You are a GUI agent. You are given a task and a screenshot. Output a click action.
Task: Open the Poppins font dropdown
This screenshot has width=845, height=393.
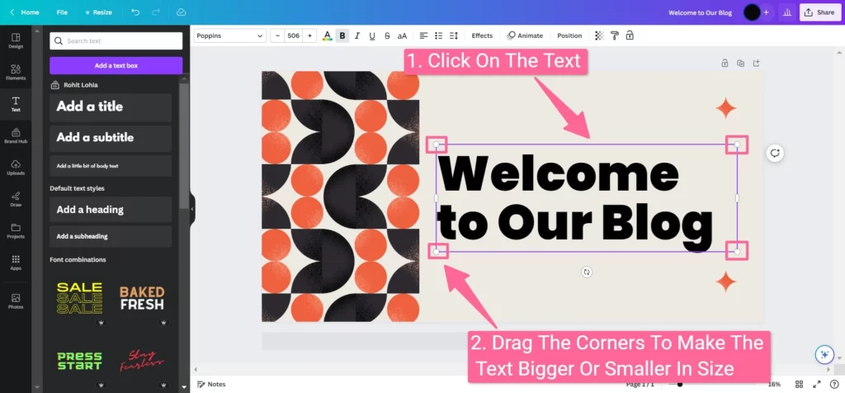point(230,36)
